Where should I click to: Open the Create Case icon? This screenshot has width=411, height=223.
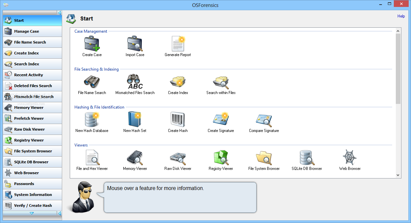click(92, 44)
